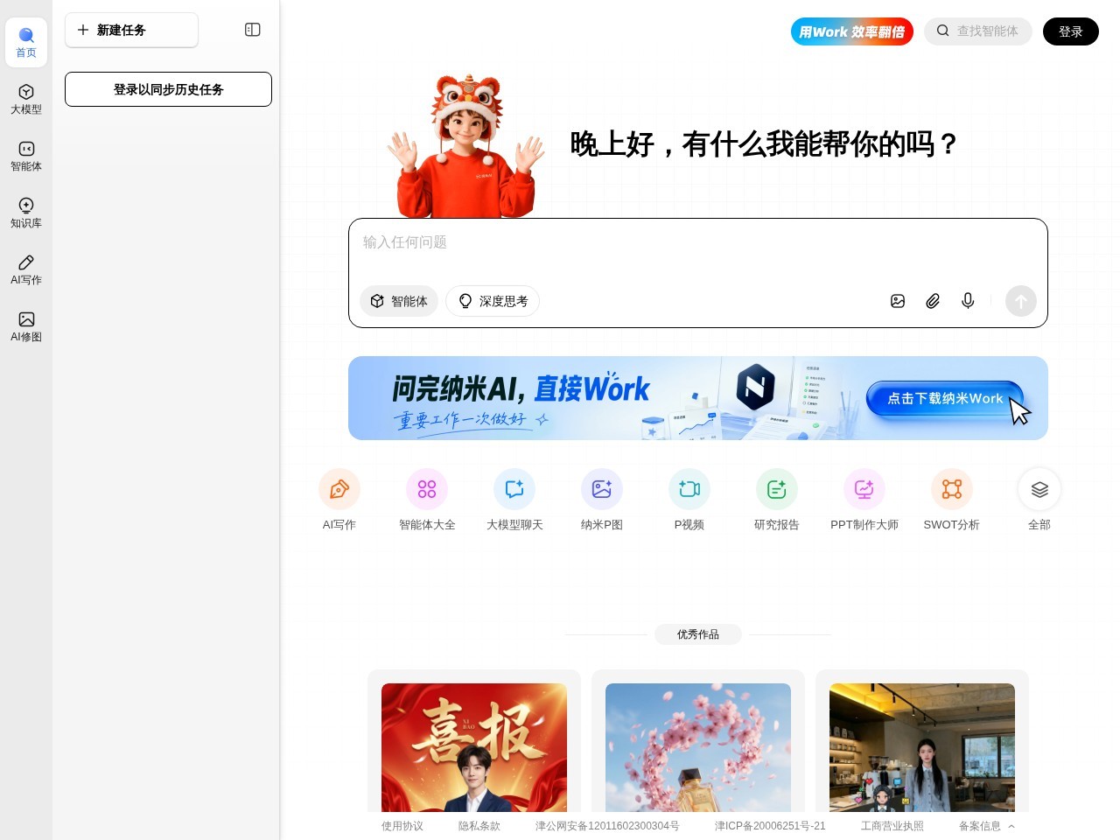Open the P视频 shortcut
The width and height of the screenshot is (1120, 840).
[689, 500]
